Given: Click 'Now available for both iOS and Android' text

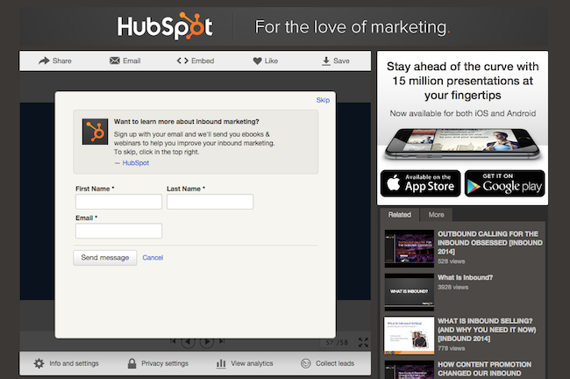Looking at the screenshot, I should click(x=463, y=113).
